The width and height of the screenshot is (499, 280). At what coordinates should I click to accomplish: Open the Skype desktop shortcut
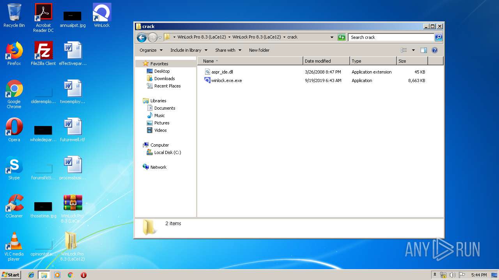[x=14, y=168]
